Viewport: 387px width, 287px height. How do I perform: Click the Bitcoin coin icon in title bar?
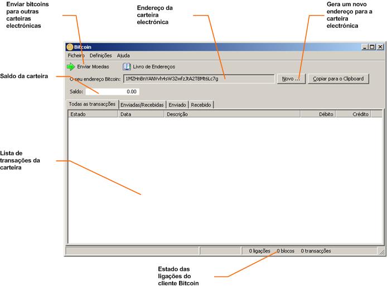70,47
